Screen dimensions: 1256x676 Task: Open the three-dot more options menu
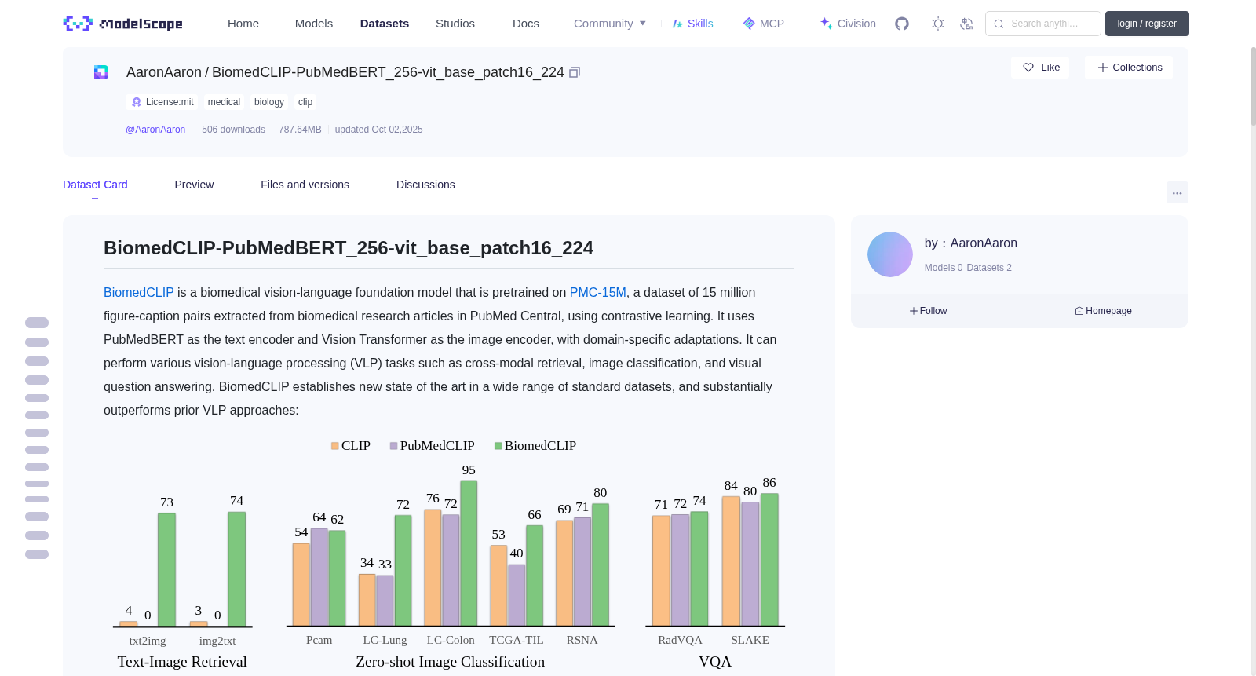click(x=1177, y=192)
